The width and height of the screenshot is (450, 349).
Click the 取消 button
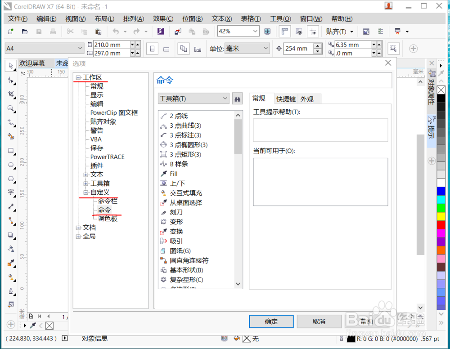click(319, 322)
